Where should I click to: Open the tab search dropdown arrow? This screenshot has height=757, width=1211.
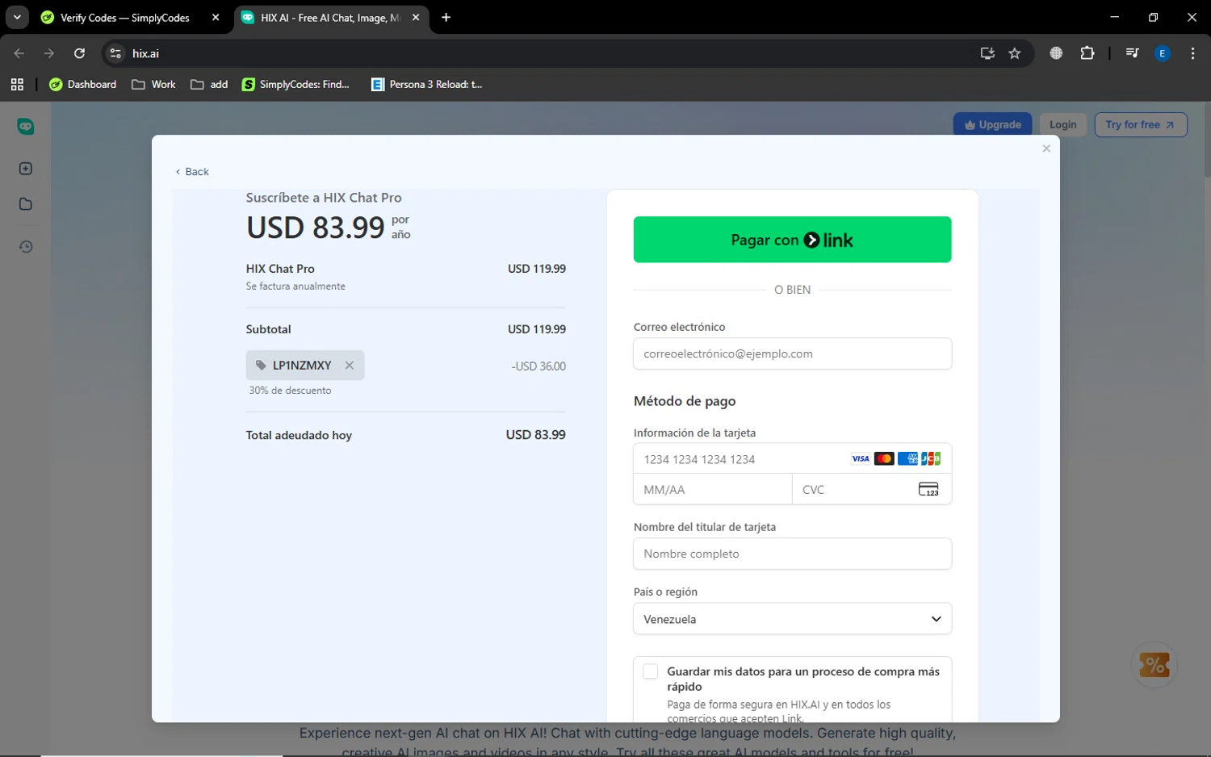17,17
